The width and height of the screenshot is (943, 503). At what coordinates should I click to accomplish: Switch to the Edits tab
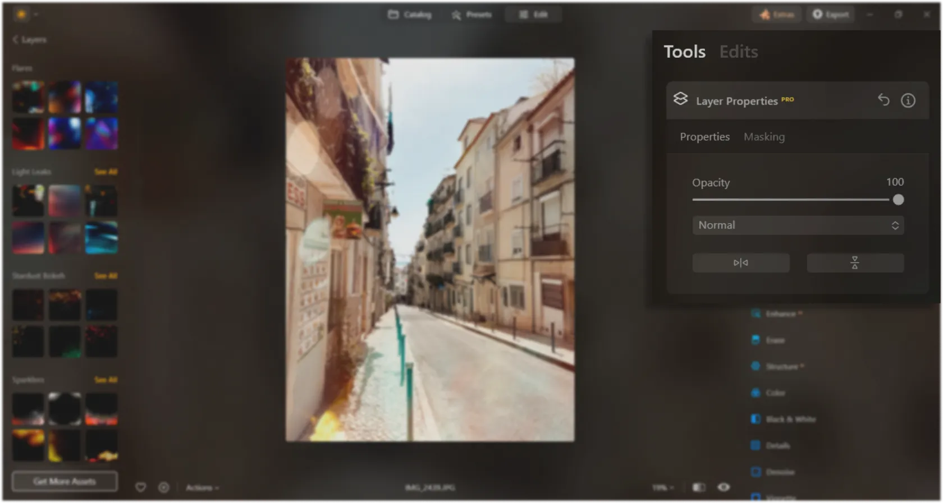click(739, 52)
